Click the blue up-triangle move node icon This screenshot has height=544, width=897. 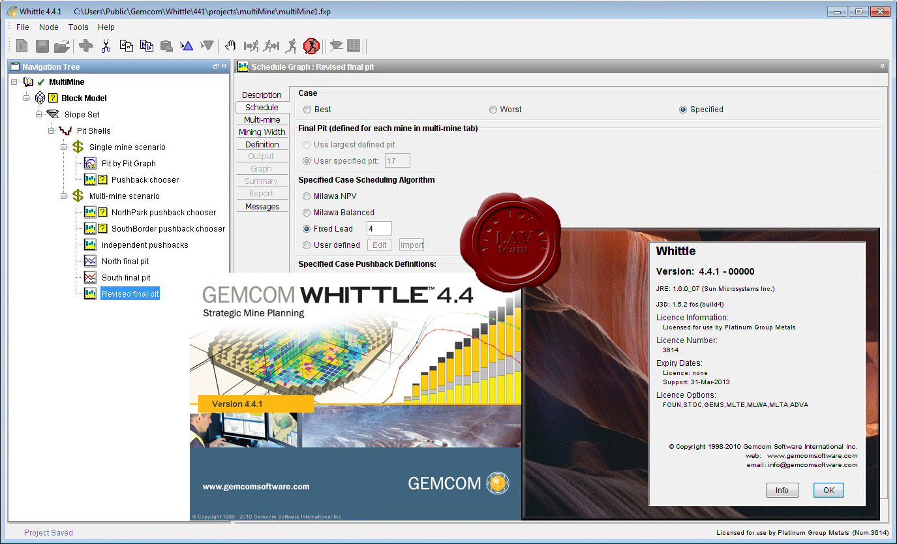[187, 46]
